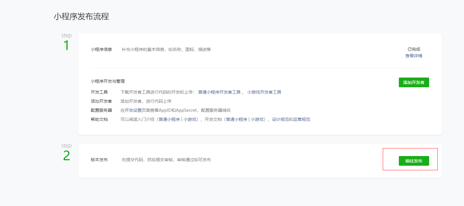Select the 小程序信息 row label
Screen dimensions: 464x206
101,49
